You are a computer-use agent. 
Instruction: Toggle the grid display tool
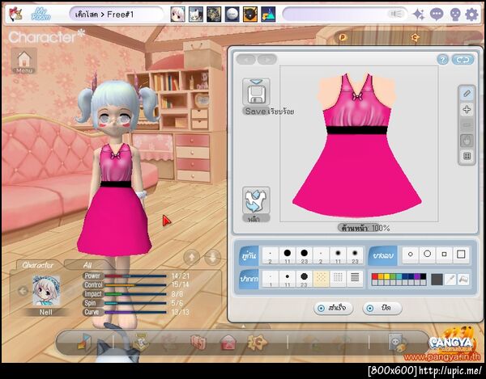click(467, 156)
